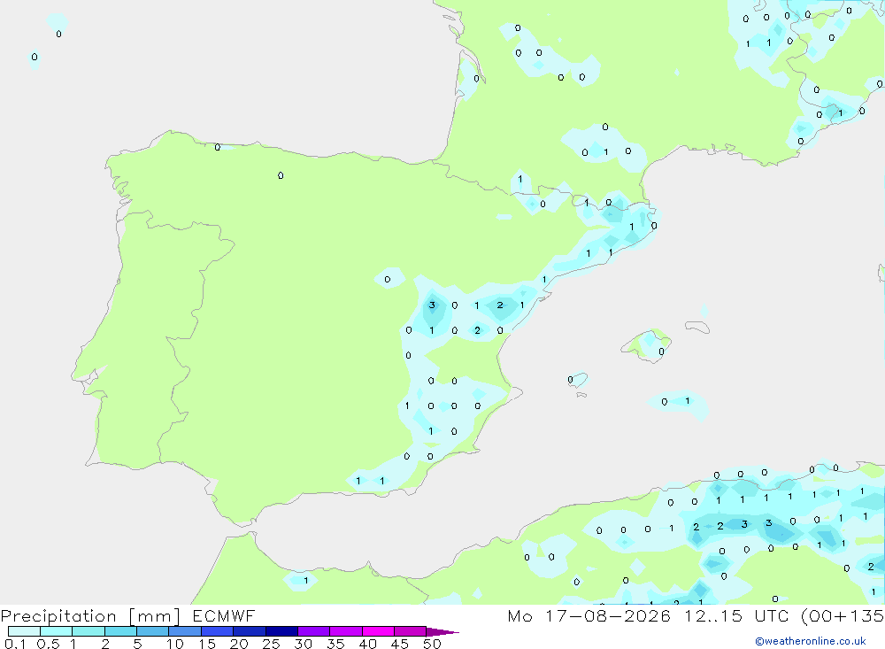Select the 30–35 mm violet legend swatch
The width and height of the screenshot is (885, 649).
pyautogui.click(x=314, y=631)
